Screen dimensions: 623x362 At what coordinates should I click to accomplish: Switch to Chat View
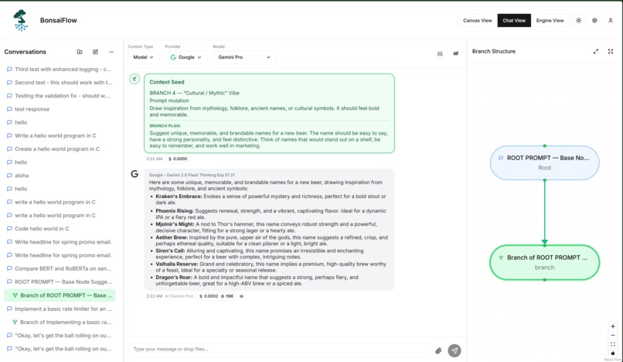pos(514,20)
